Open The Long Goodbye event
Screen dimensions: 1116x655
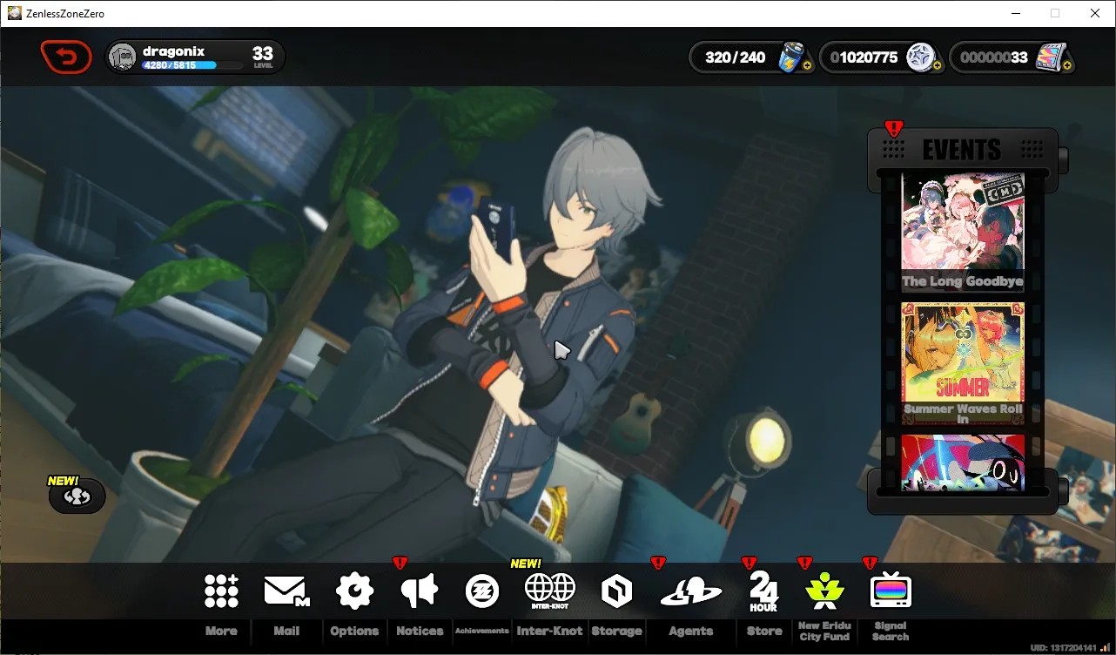[x=962, y=232]
